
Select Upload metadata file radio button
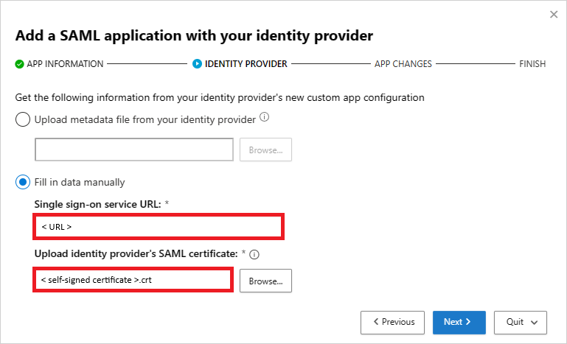point(23,119)
